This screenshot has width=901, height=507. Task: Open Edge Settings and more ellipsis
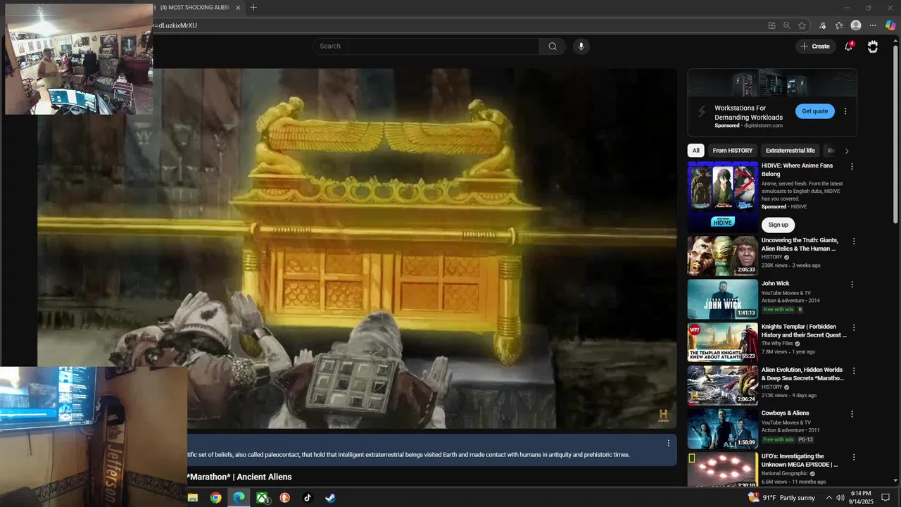(873, 25)
